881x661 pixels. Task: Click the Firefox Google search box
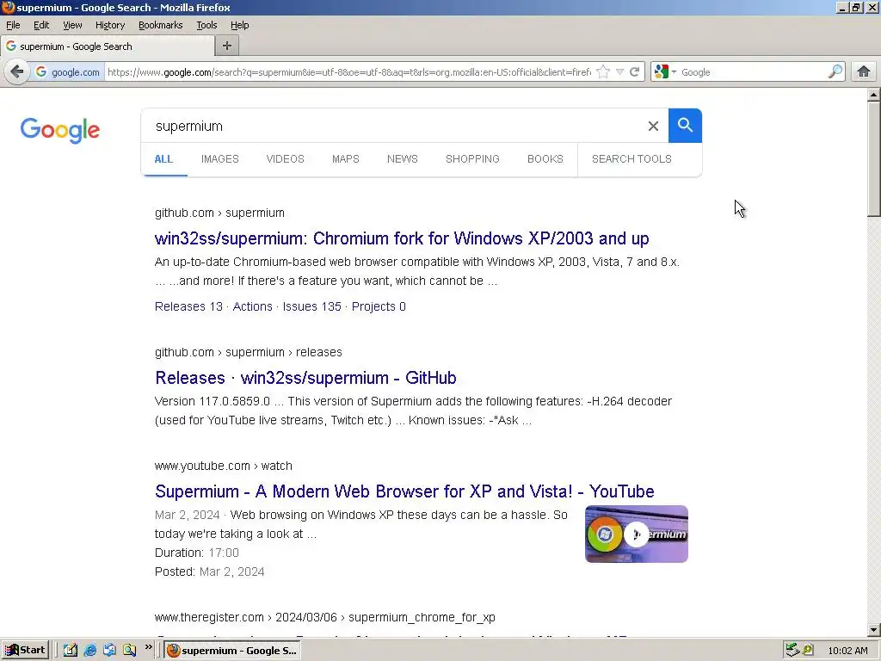point(753,72)
